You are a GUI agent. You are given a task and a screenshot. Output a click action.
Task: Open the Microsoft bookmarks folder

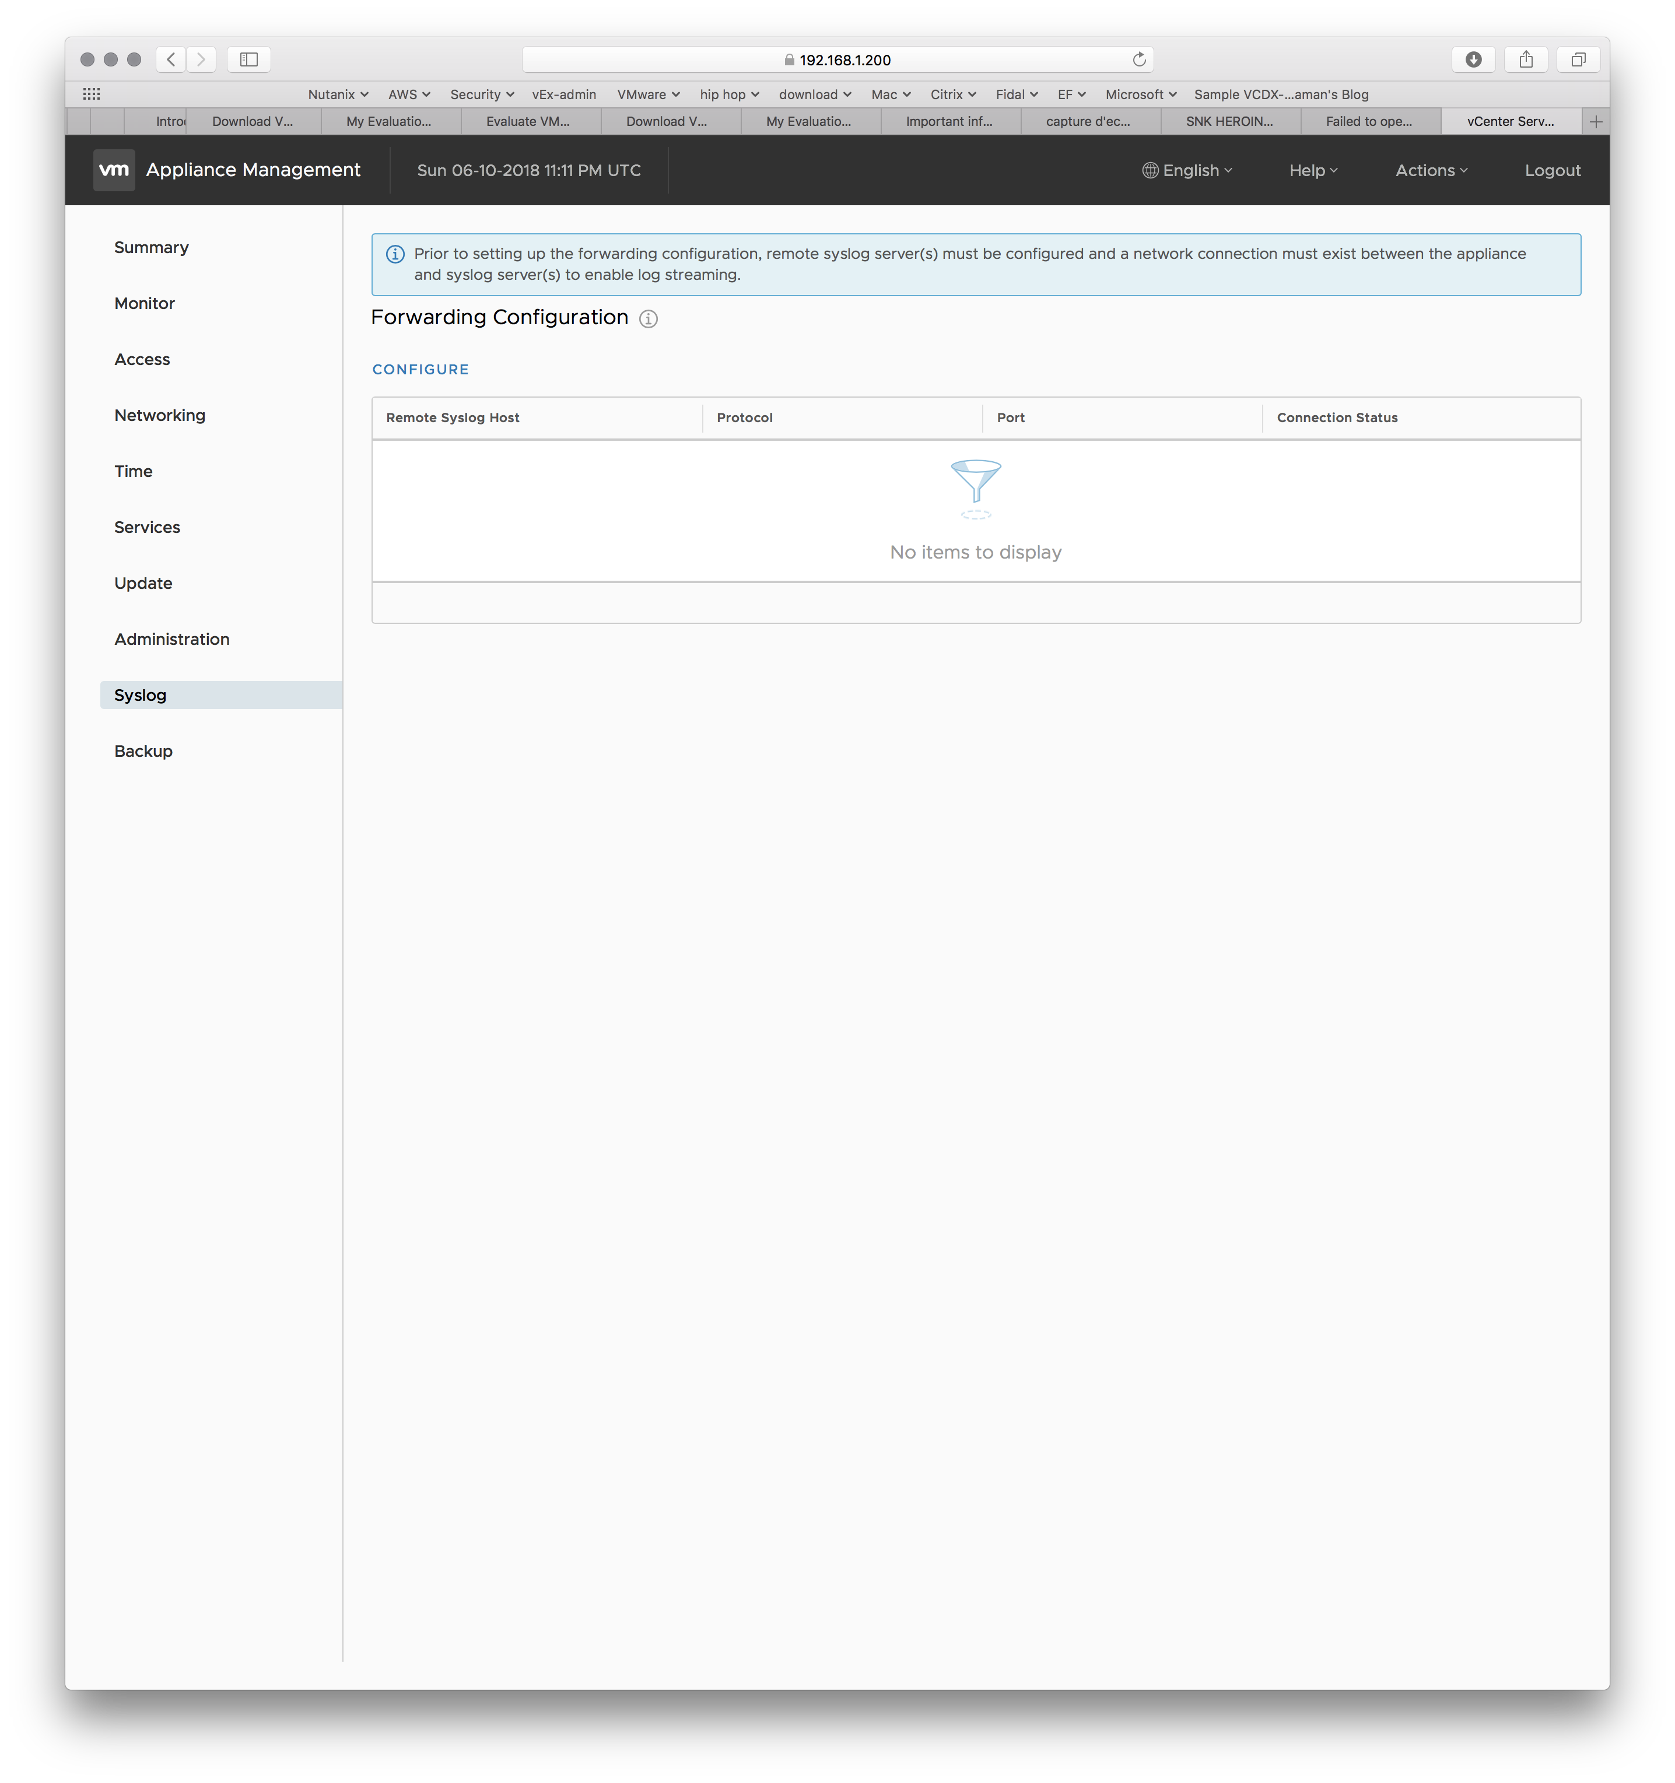(1140, 94)
